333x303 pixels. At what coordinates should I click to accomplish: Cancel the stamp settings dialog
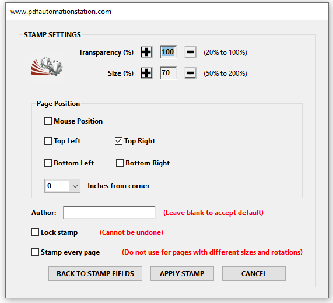(254, 273)
